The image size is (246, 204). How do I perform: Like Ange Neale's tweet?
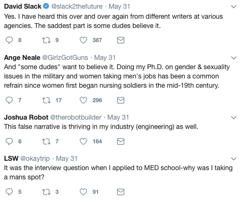click(x=83, y=100)
